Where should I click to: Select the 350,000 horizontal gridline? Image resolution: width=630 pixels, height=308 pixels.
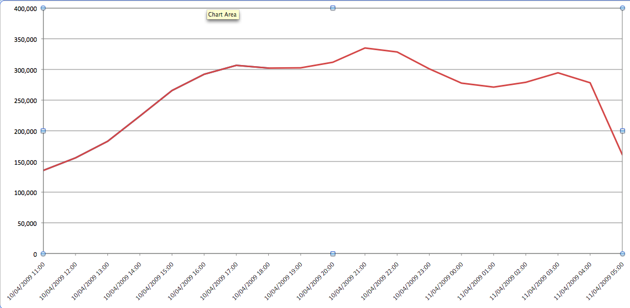333,39
